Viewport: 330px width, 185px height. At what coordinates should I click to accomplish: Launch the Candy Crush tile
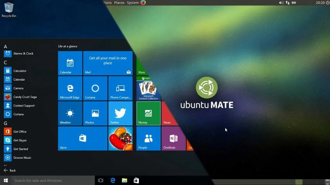tap(121, 138)
